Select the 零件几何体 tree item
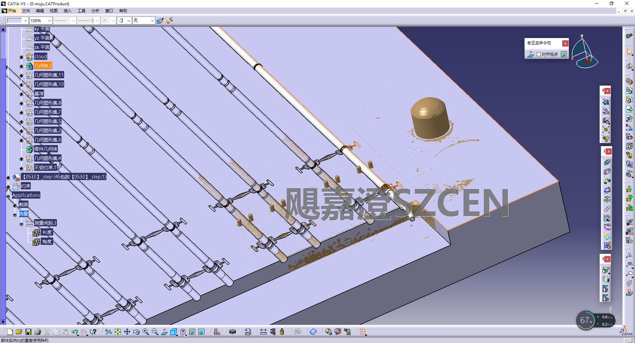 coord(46,149)
